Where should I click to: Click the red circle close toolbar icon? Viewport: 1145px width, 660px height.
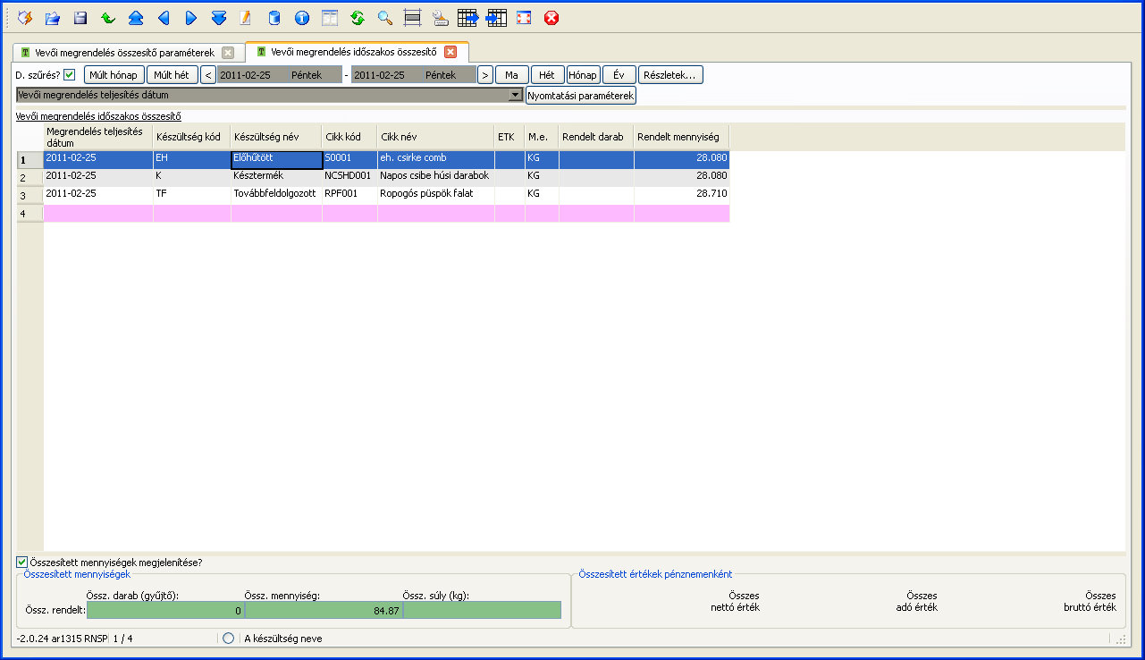tap(551, 17)
